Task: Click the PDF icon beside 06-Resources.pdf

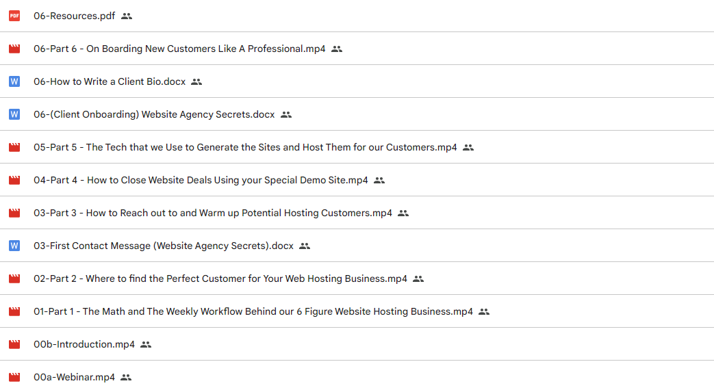Action: (x=14, y=16)
